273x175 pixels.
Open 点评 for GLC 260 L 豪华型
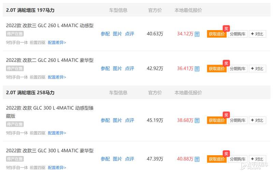[x=129, y=68]
